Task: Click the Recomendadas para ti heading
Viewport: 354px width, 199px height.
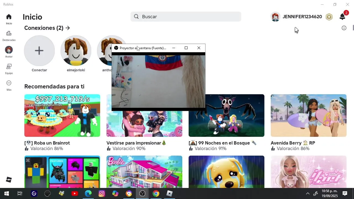Action: pos(54,87)
